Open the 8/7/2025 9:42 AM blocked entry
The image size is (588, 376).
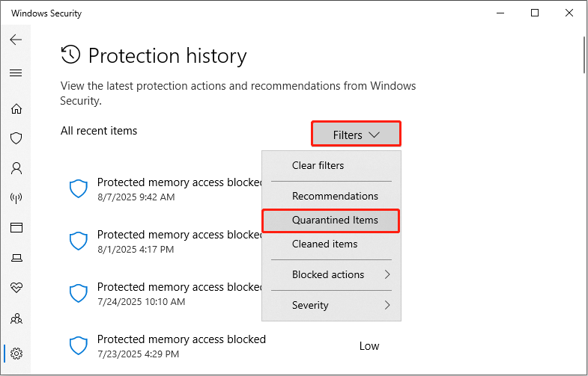pyautogui.click(x=180, y=189)
